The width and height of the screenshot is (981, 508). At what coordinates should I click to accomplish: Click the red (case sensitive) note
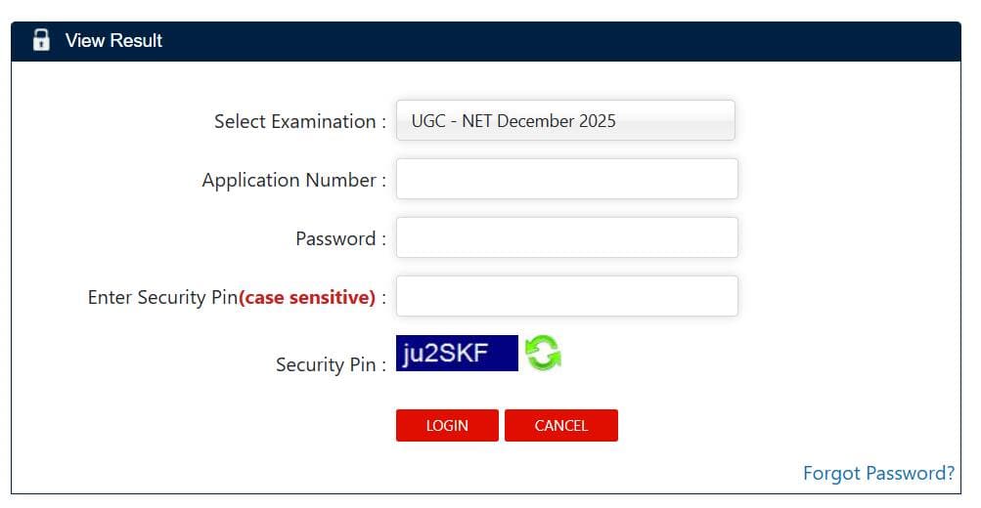point(307,297)
